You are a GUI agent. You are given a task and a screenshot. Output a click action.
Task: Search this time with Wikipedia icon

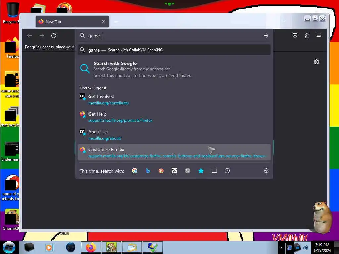[x=174, y=171]
